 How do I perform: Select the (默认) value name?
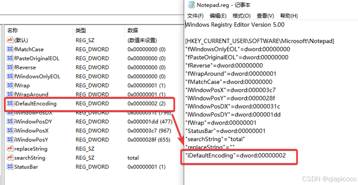point(21,40)
